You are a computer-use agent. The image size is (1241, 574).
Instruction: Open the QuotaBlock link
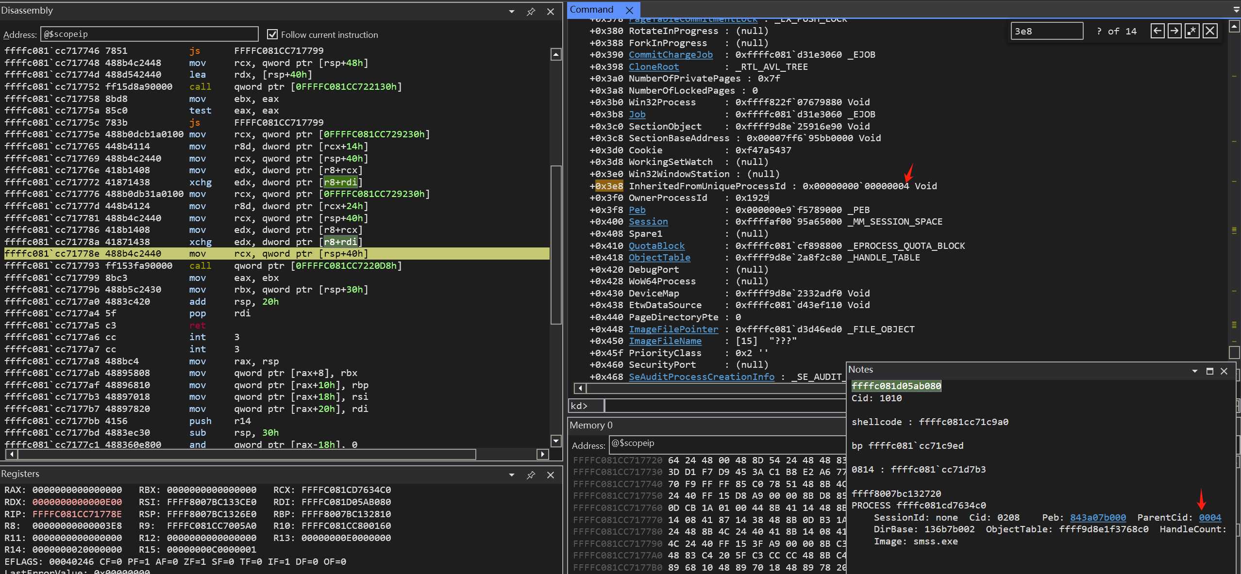point(656,246)
